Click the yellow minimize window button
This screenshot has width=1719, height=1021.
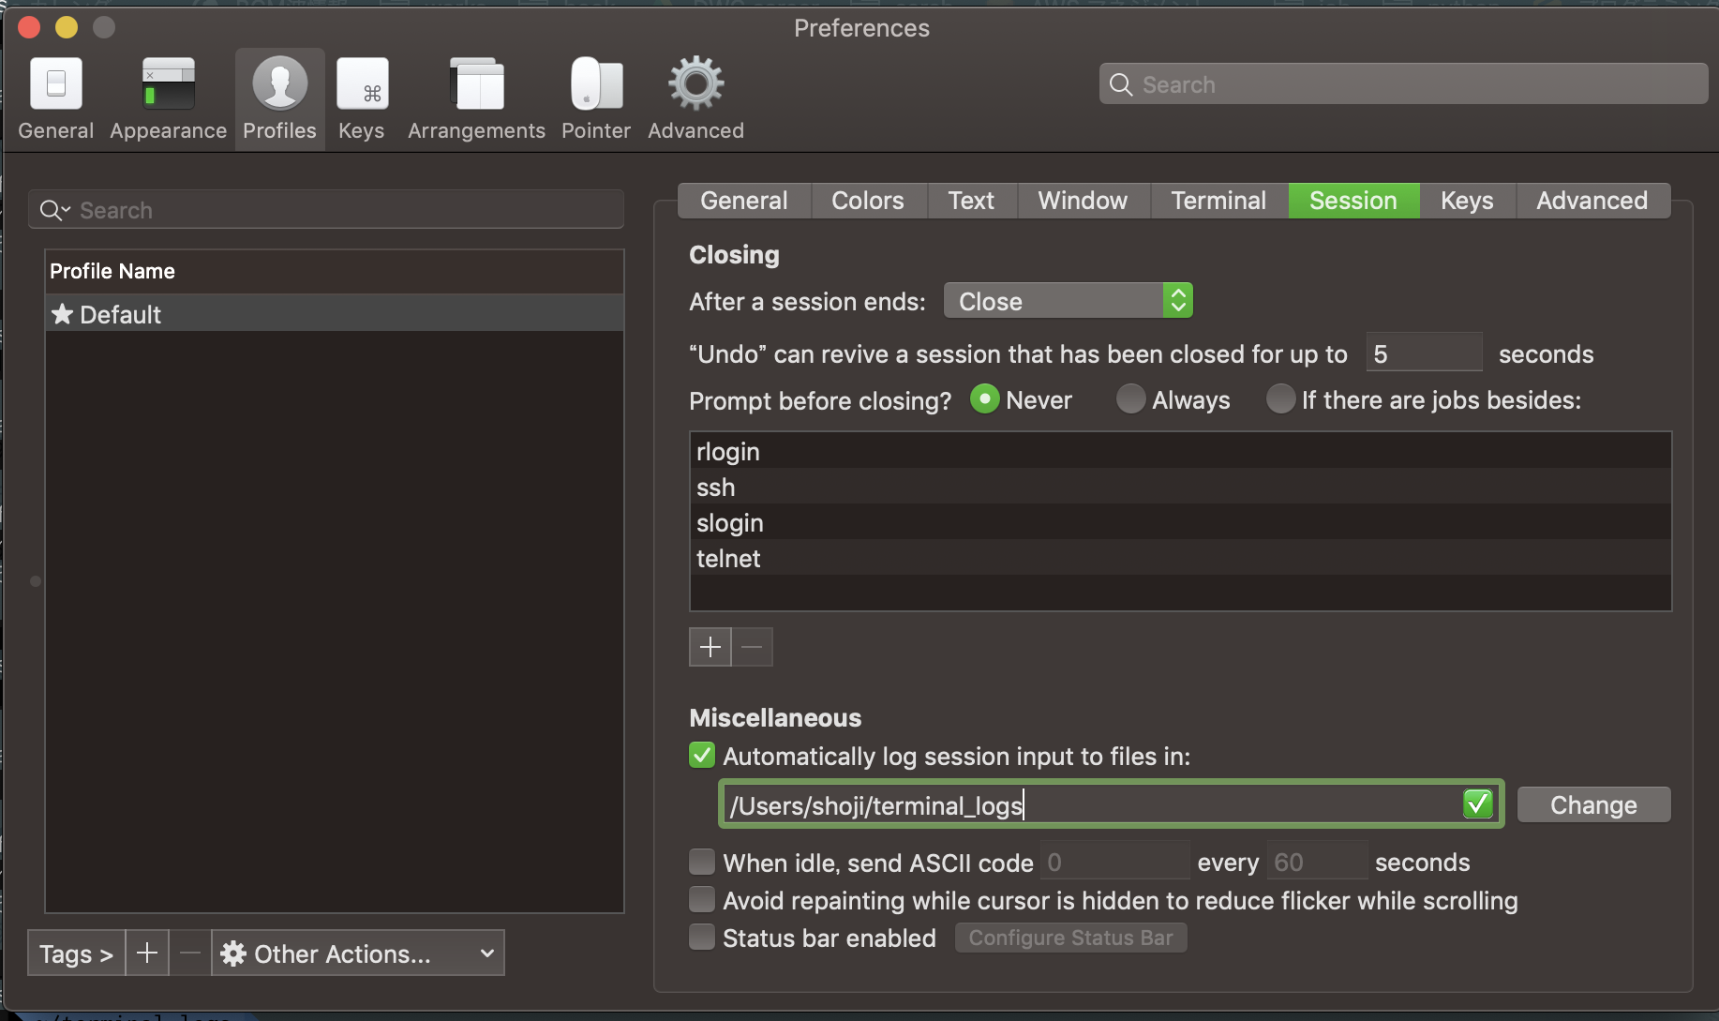67,27
